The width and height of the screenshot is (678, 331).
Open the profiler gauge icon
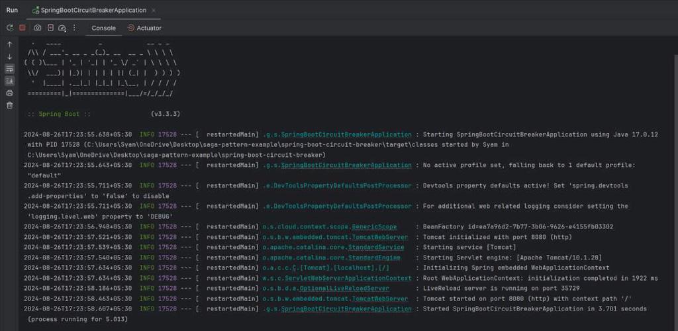(62, 28)
